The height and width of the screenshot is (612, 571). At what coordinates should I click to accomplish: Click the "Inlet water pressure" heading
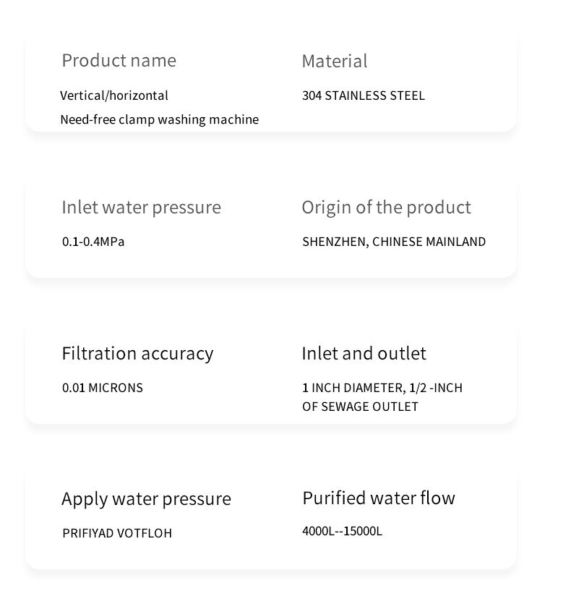pyautogui.click(x=141, y=208)
